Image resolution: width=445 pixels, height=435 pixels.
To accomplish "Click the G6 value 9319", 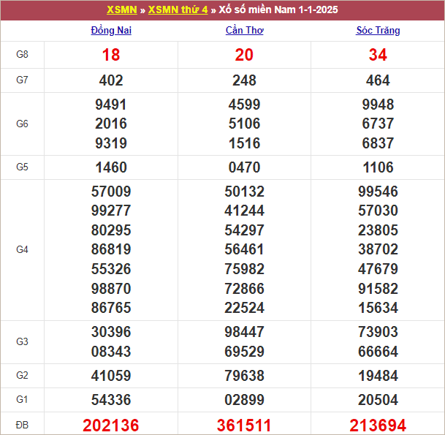I will (111, 143).
